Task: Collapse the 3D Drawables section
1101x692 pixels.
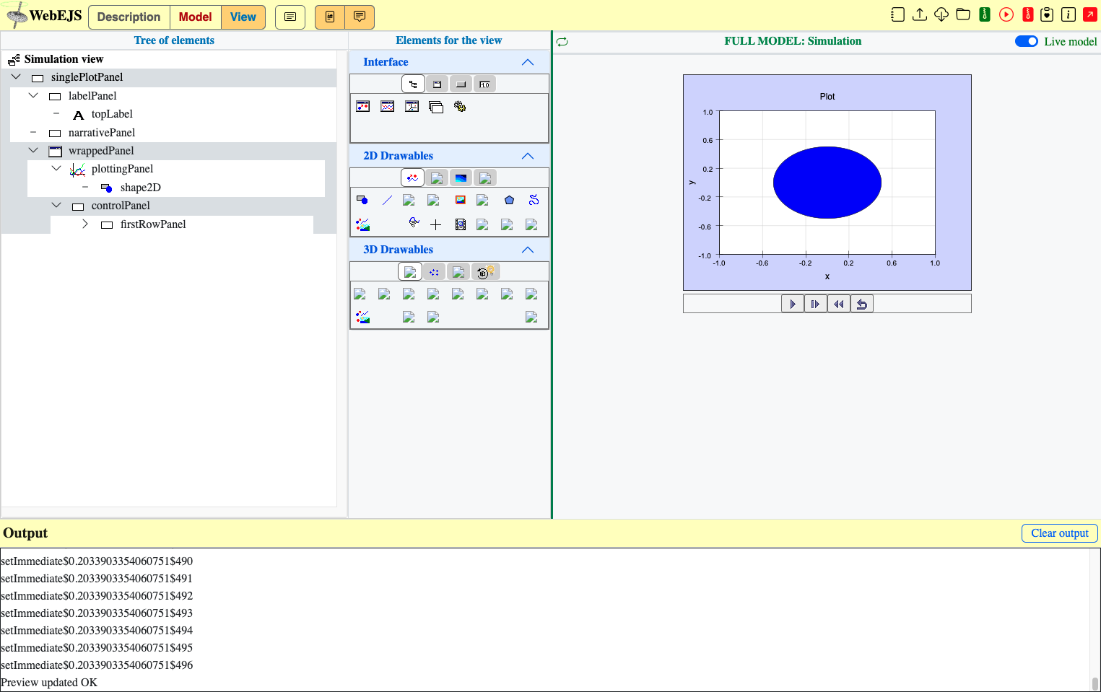Action: pos(528,250)
